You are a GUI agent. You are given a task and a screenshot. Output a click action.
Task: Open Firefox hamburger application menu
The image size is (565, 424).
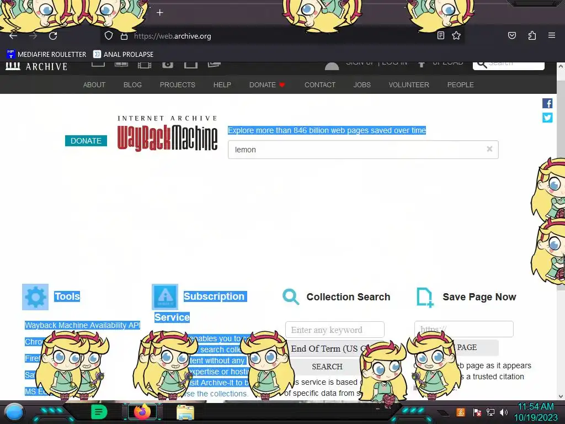(x=552, y=35)
